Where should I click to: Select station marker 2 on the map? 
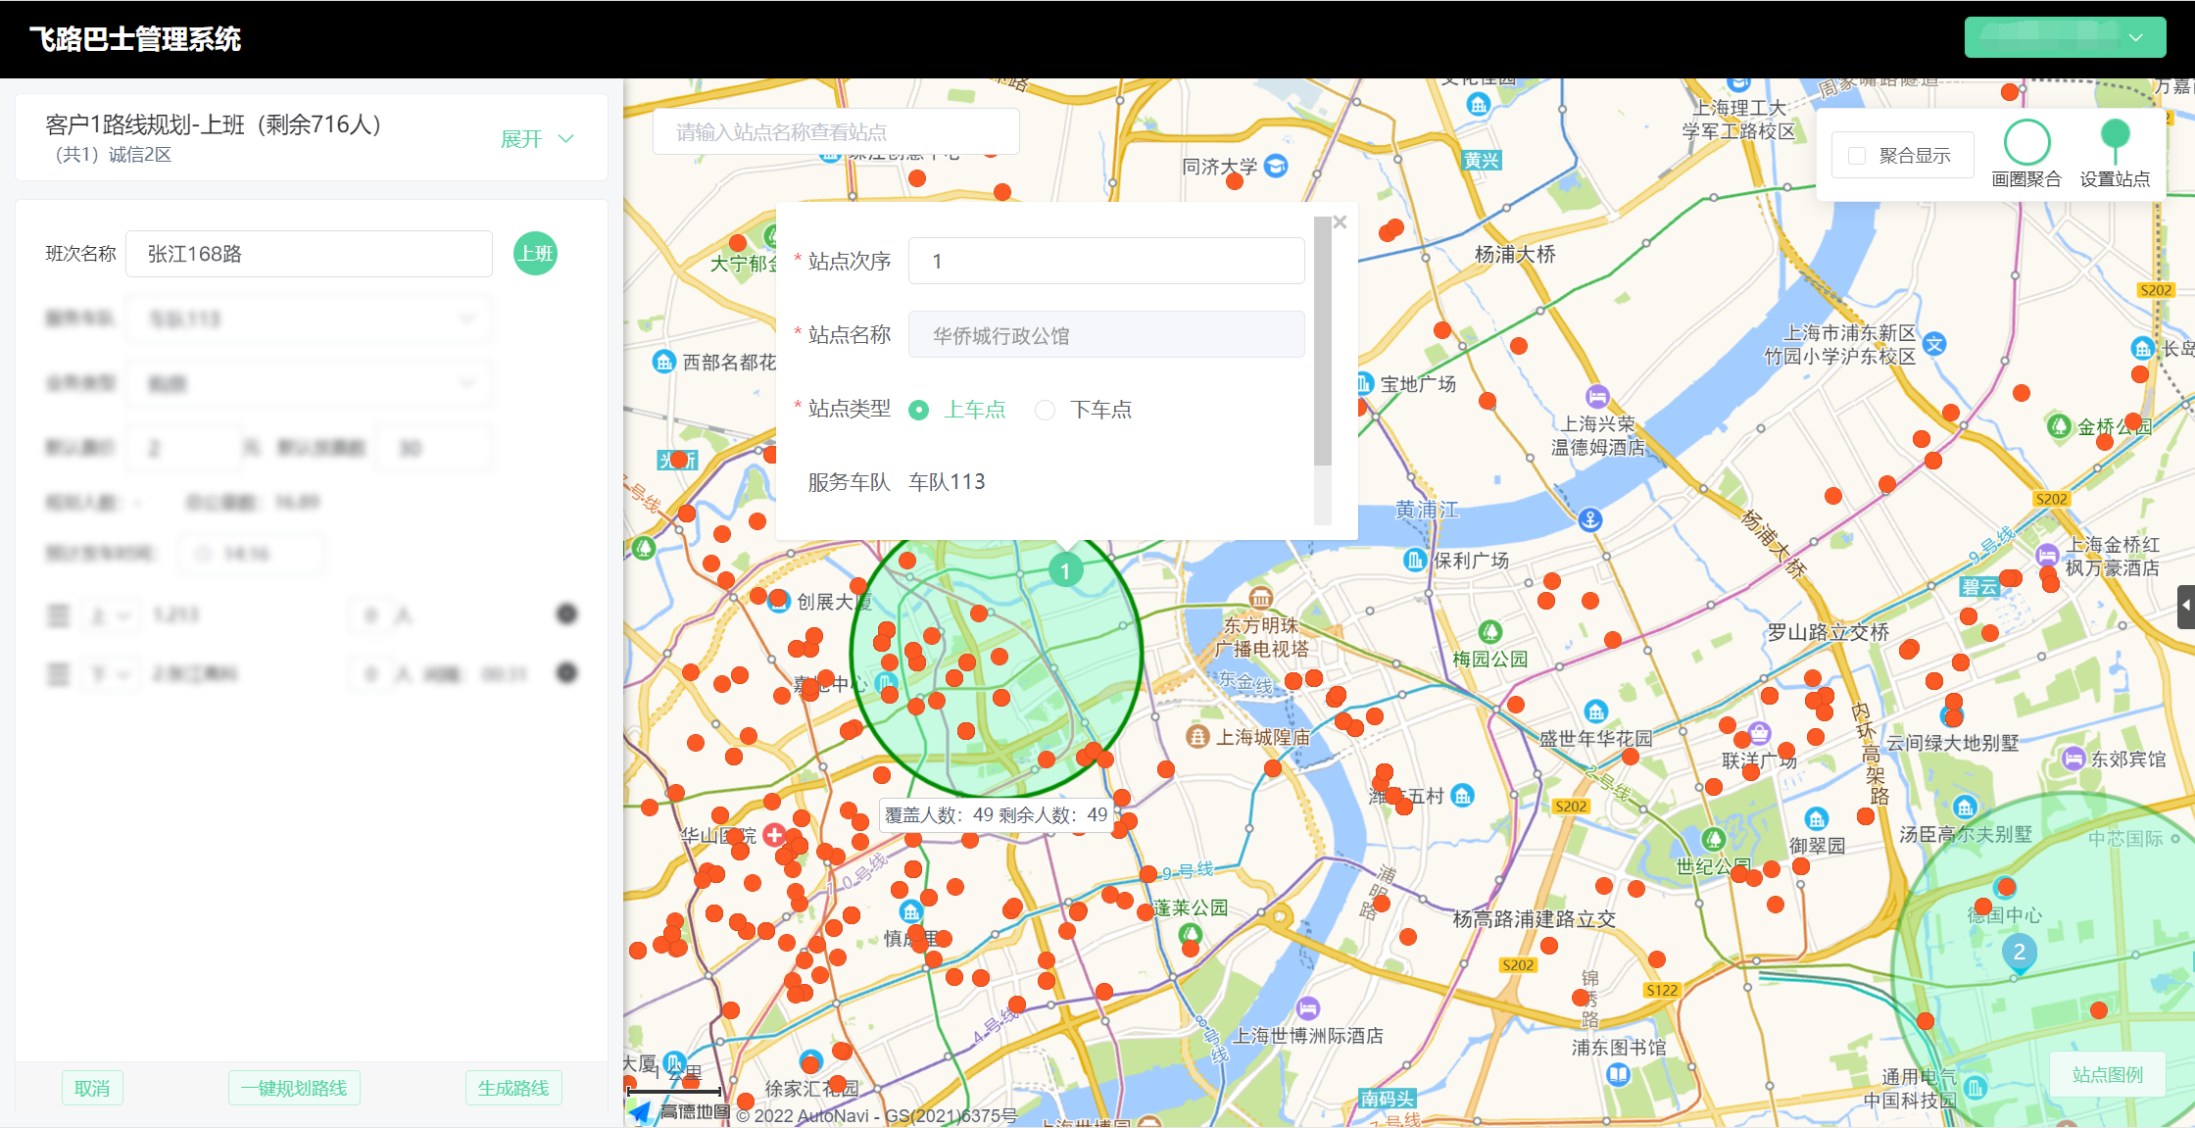[2019, 953]
